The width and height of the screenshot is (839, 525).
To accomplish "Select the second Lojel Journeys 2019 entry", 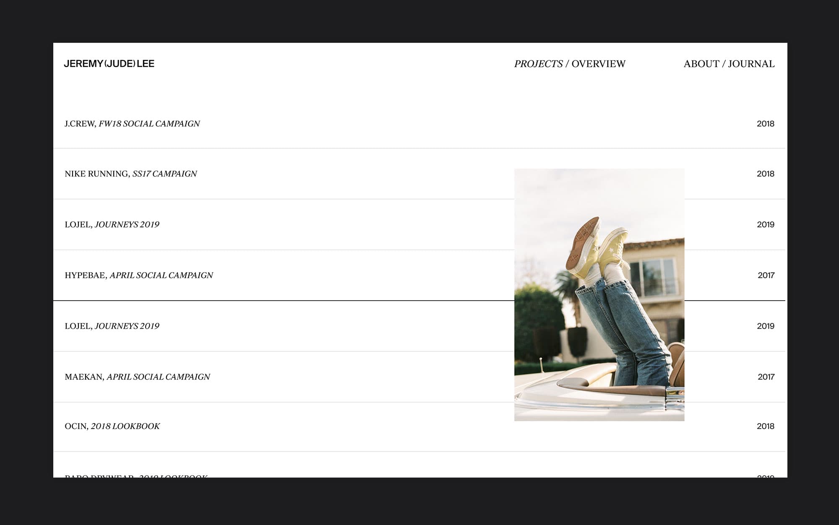I will coord(112,326).
